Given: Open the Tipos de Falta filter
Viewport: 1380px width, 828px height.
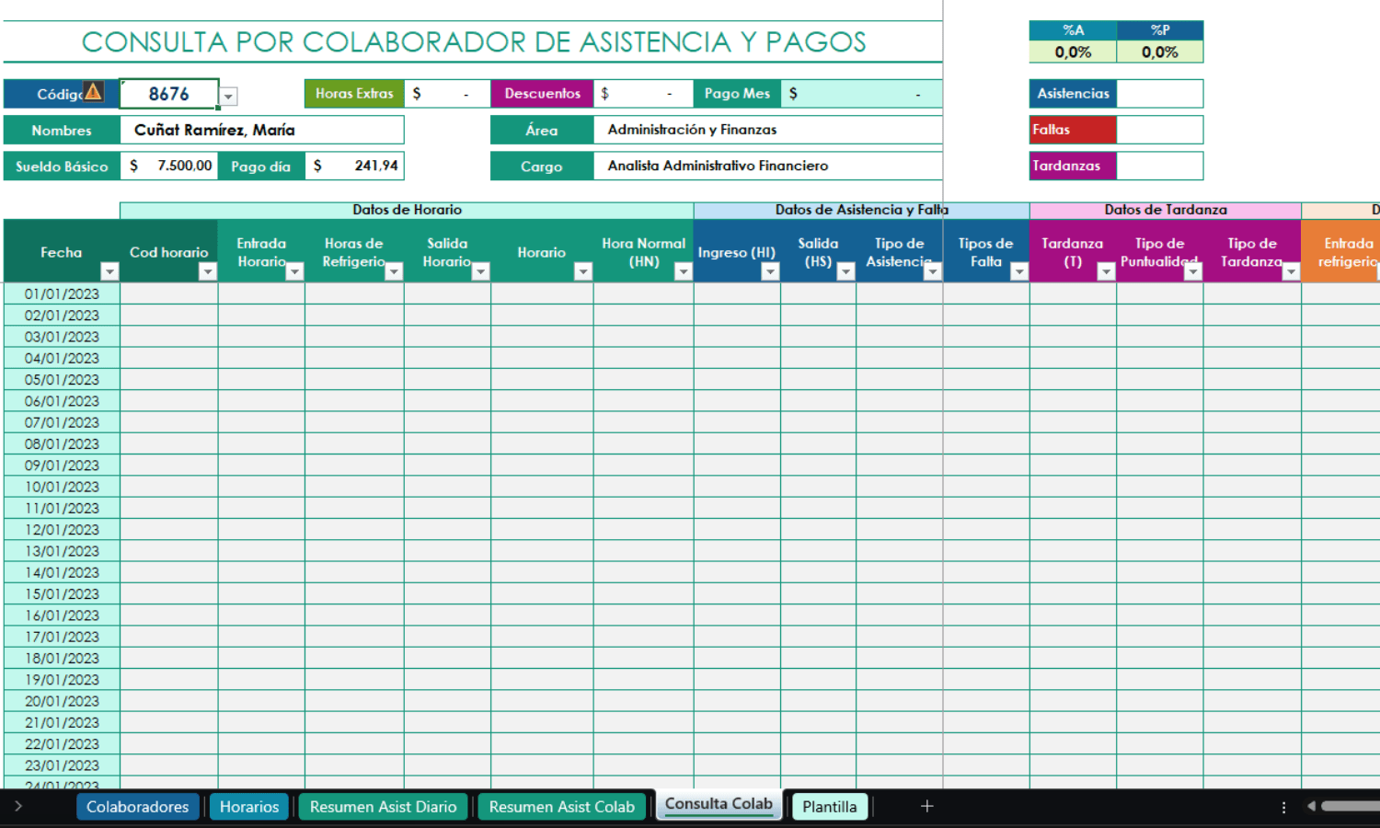Looking at the screenshot, I should click(1018, 271).
